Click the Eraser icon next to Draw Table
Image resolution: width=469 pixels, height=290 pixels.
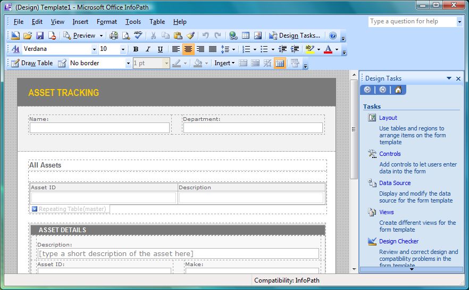point(62,63)
